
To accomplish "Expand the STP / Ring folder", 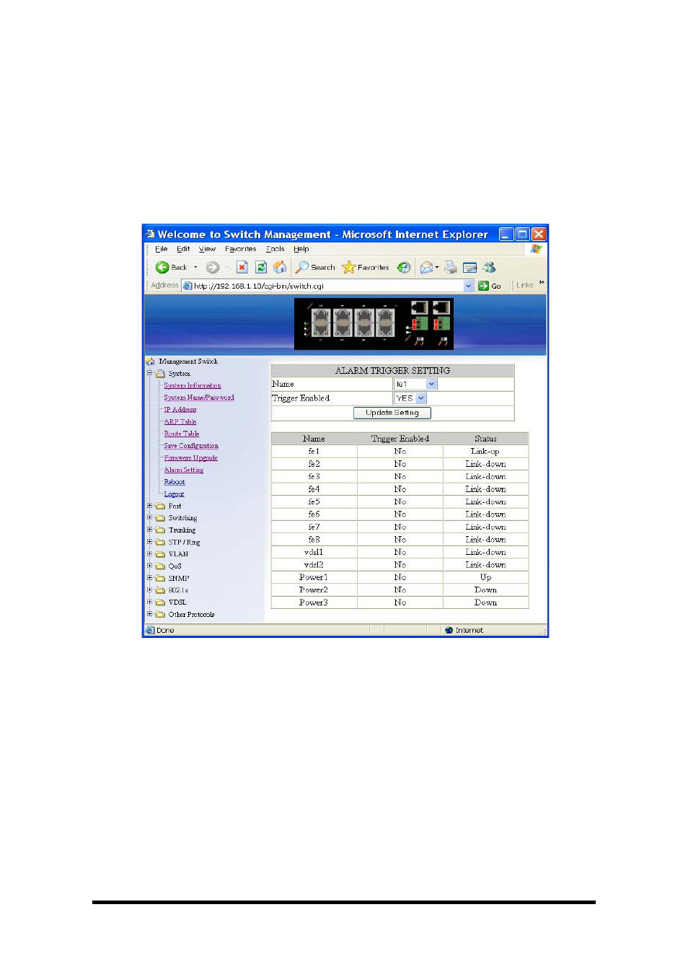I will (x=150, y=542).
